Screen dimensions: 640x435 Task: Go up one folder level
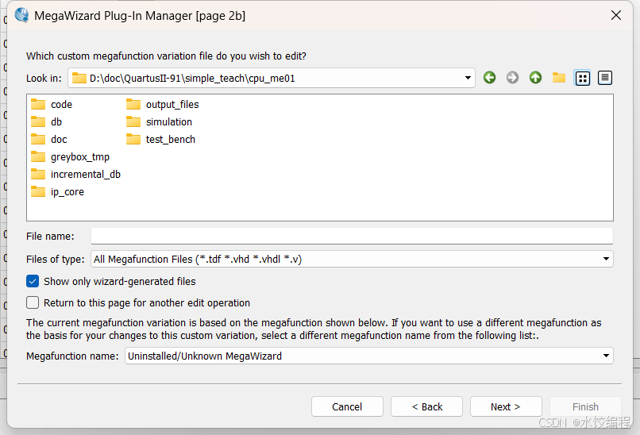coord(535,78)
